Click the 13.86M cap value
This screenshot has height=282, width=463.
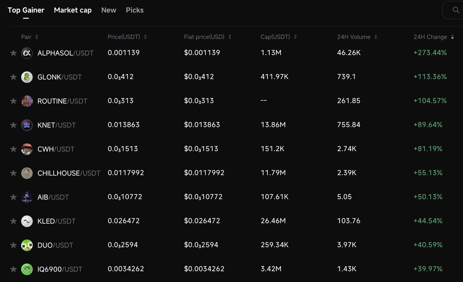point(273,125)
